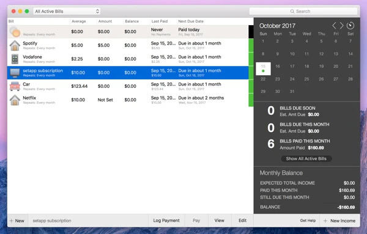
Task: Go to previous month in calendar
Action: pos(334,26)
